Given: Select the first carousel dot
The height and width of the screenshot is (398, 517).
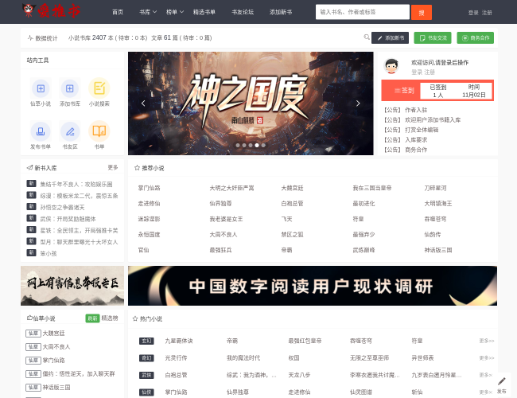Looking at the screenshot, I should 238,145.
